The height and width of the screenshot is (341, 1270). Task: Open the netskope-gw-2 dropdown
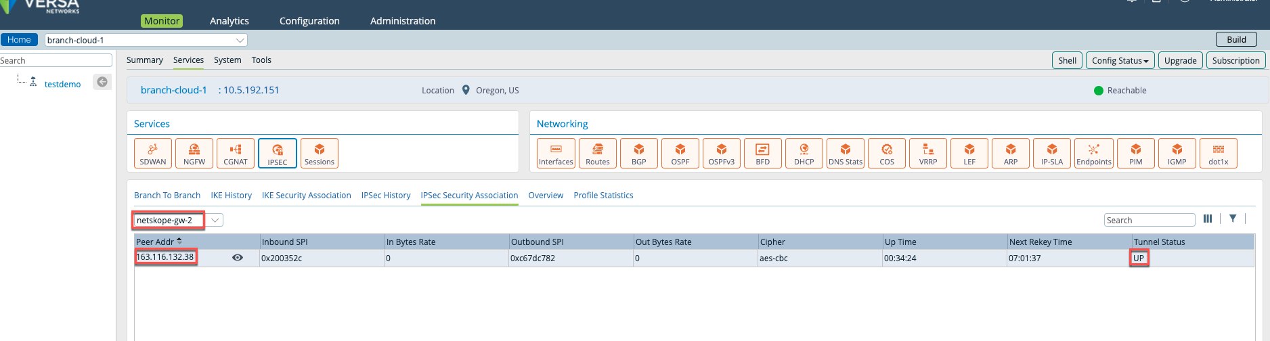pyautogui.click(x=178, y=220)
